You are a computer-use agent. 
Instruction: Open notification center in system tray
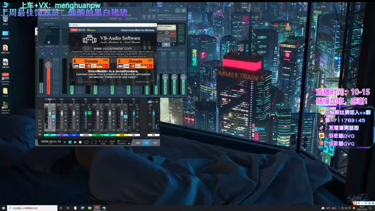[370, 208]
